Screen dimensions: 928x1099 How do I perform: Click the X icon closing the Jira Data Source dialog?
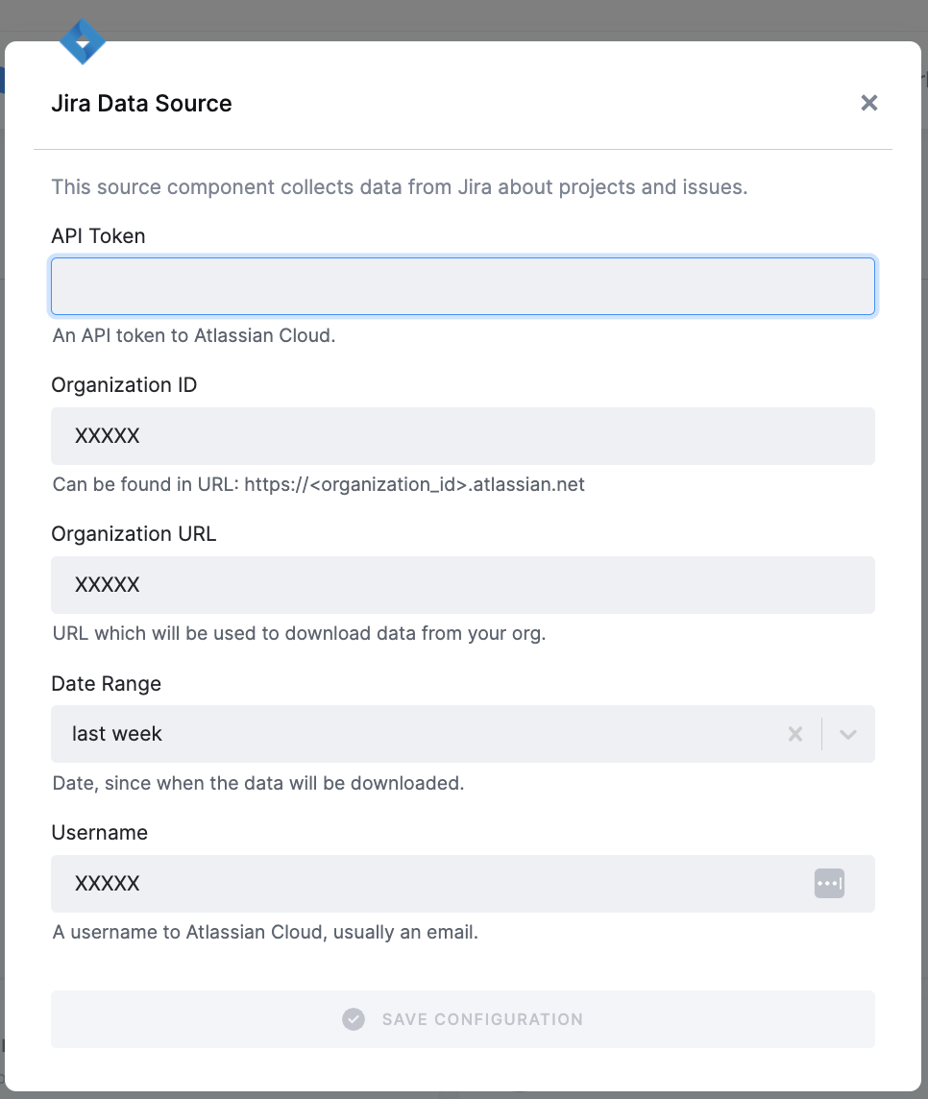pyautogui.click(x=868, y=103)
